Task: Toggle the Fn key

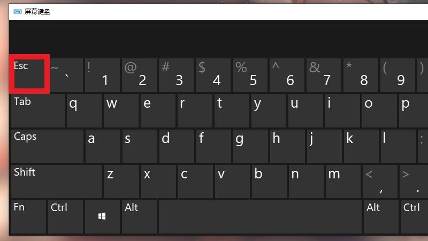Action: click(x=29, y=217)
